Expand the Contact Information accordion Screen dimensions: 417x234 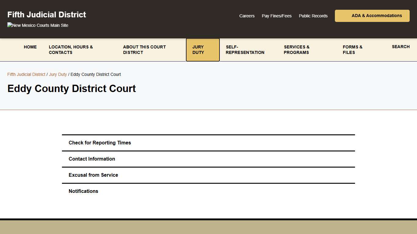92,159
